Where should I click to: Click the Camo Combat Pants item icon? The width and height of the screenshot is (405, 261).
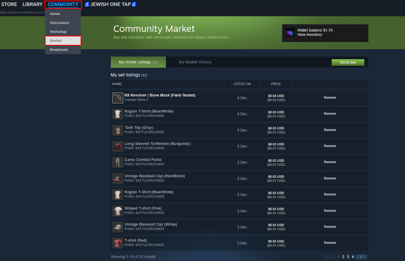pyautogui.click(x=118, y=162)
